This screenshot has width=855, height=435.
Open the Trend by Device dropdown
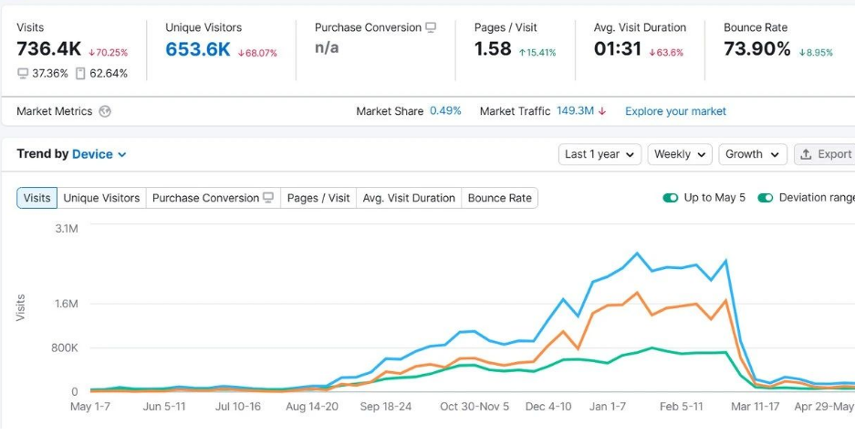(x=99, y=154)
